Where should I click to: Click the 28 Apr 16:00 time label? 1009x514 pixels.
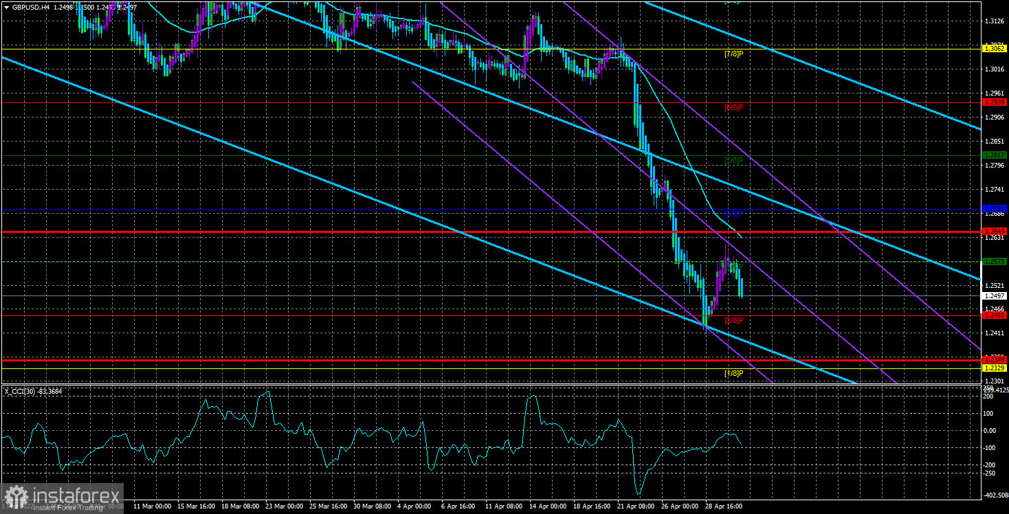click(x=724, y=506)
